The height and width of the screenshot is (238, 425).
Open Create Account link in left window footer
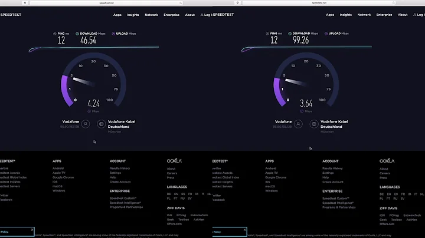click(120, 182)
